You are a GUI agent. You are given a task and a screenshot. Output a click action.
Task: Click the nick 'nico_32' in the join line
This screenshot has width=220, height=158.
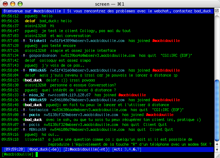pos(37,95)
